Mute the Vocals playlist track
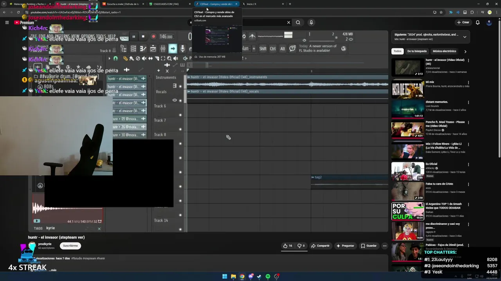The height and width of the screenshot is (281, 501). (180, 101)
